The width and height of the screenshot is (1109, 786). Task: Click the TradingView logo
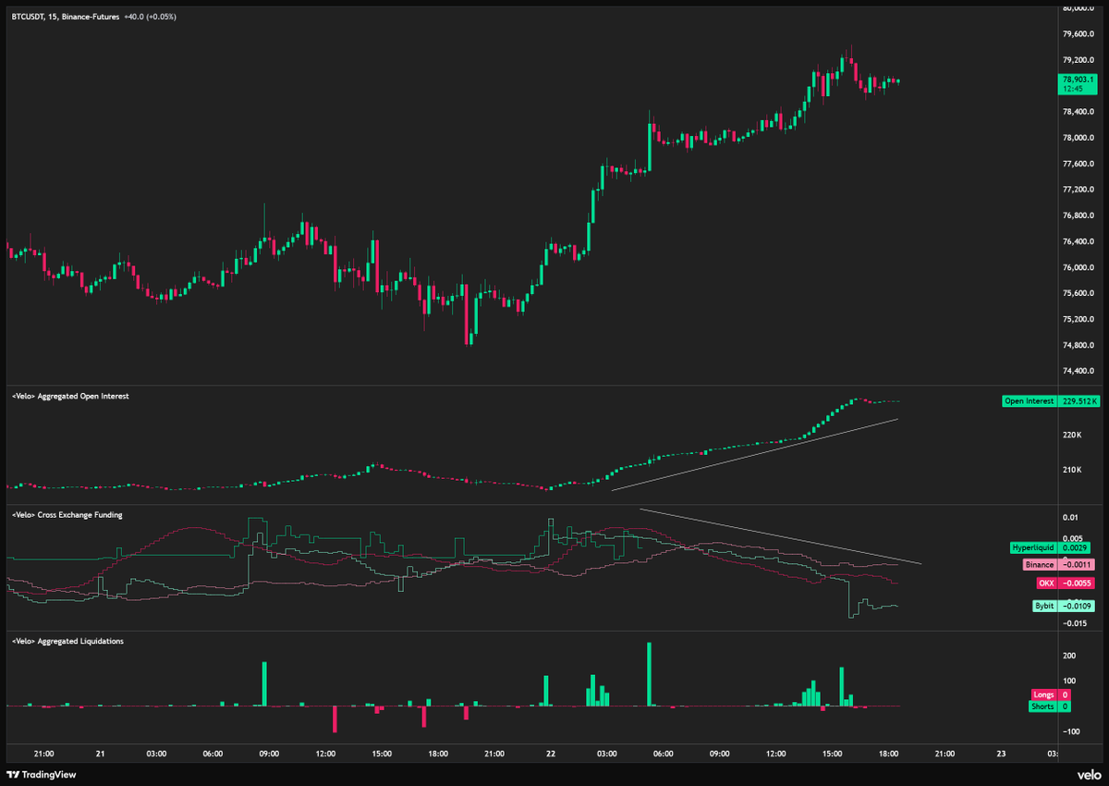[43, 775]
